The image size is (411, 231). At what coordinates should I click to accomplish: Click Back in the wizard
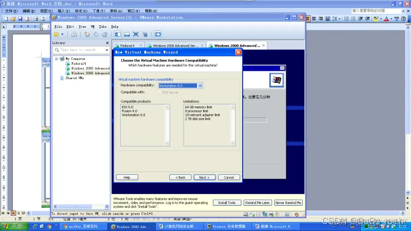pyautogui.click(x=180, y=177)
